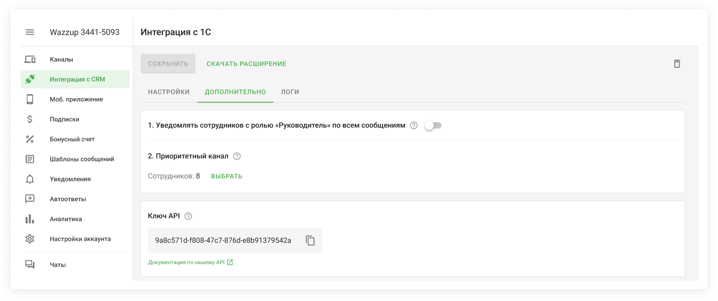Switch to the Настройки tab
Image resolution: width=718 pixels, height=301 pixels.
pos(169,92)
